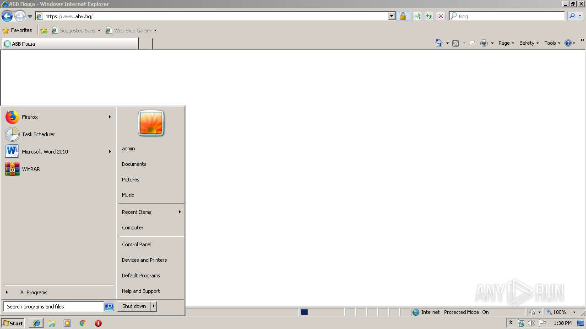Viewport: 586px width, 329px height.
Task: Click the Shut down button
Action: [134, 306]
